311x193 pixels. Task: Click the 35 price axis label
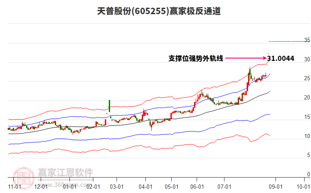tap(307, 40)
